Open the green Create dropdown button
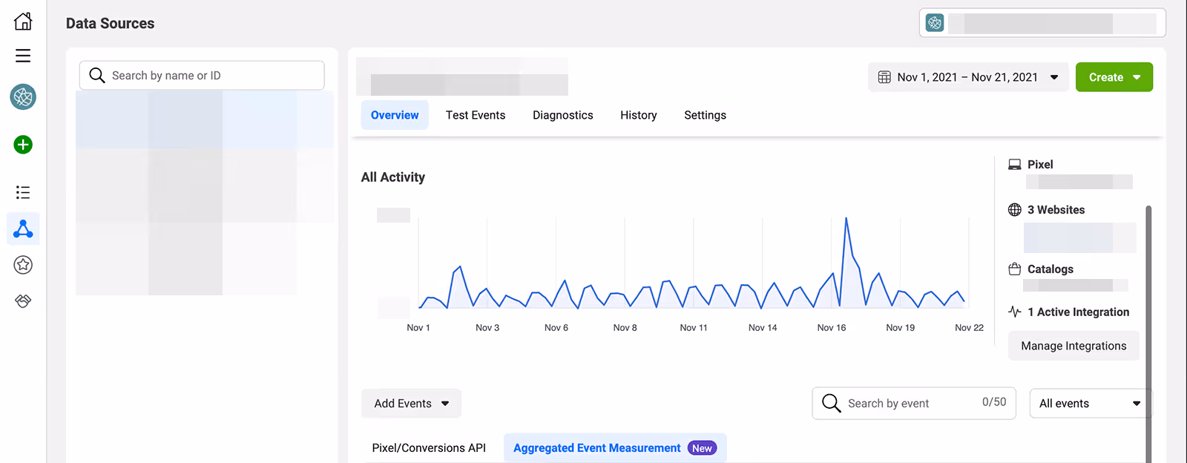Screen dimensions: 1187x463 (1114, 77)
